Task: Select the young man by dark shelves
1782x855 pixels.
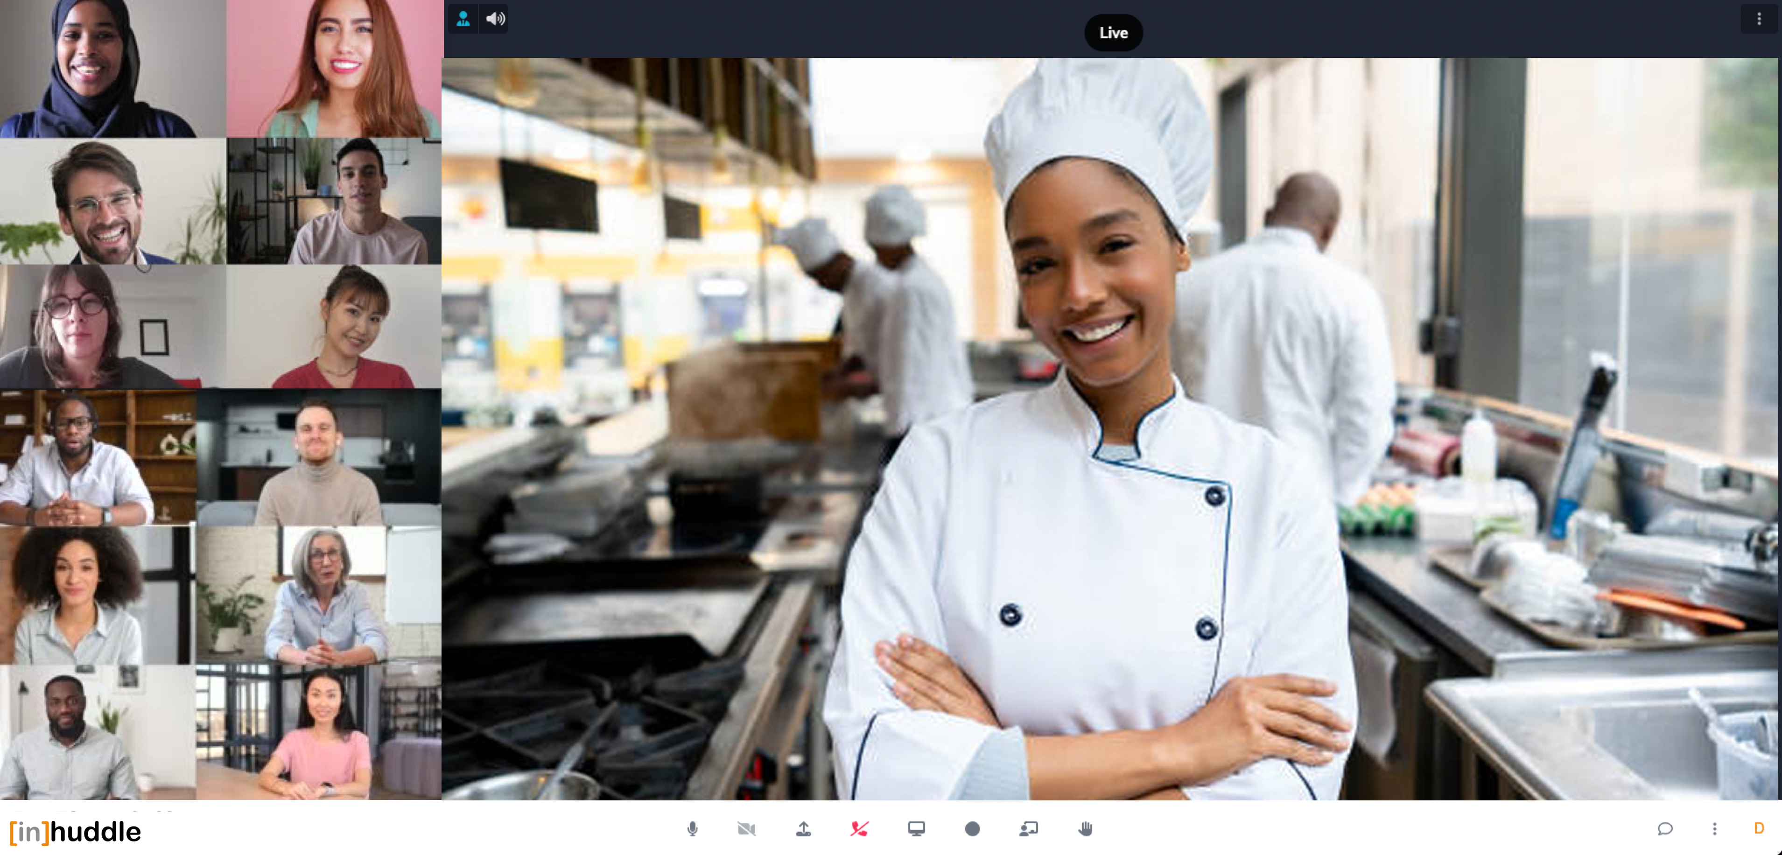Action: pos(333,201)
